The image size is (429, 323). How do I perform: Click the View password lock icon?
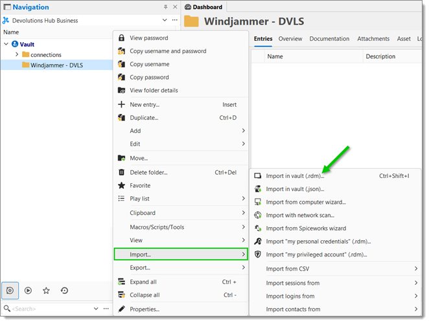[x=121, y=38]
